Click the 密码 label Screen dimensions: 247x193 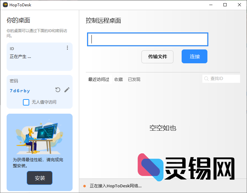click(14, 81)
